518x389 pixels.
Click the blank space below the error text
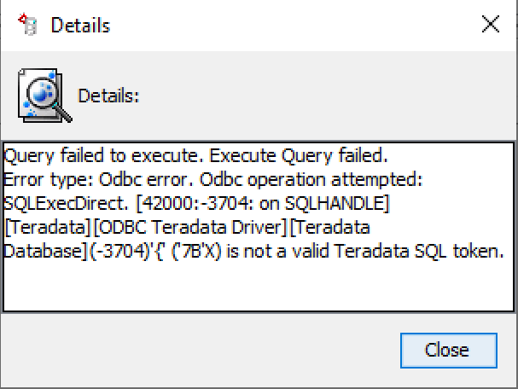[x=259, y=287]
